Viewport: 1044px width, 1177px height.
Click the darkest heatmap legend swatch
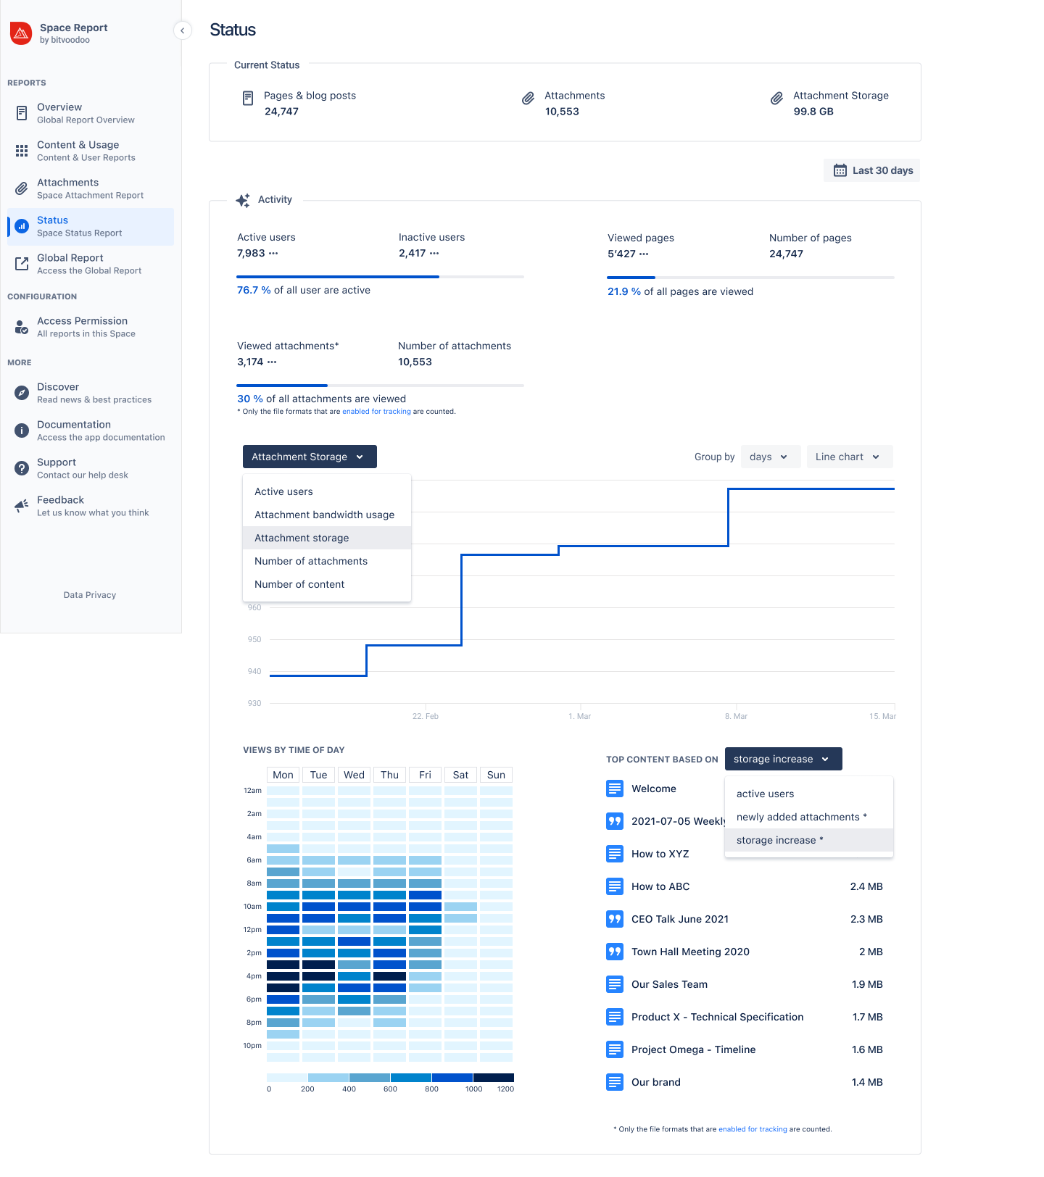pyautogui.click(x=494, y=1078)
